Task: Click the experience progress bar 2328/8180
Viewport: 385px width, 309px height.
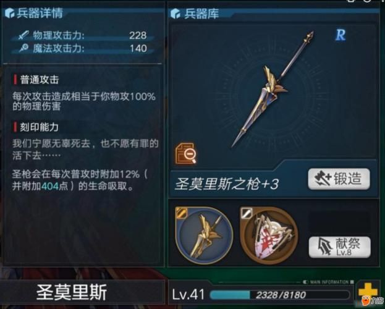Action: coord(279,295)
